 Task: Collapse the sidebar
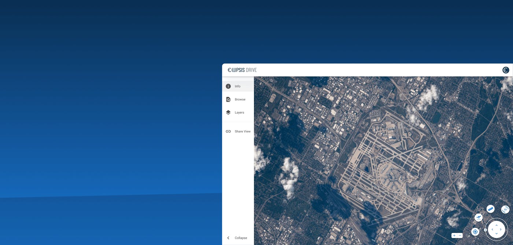(237, 238)
